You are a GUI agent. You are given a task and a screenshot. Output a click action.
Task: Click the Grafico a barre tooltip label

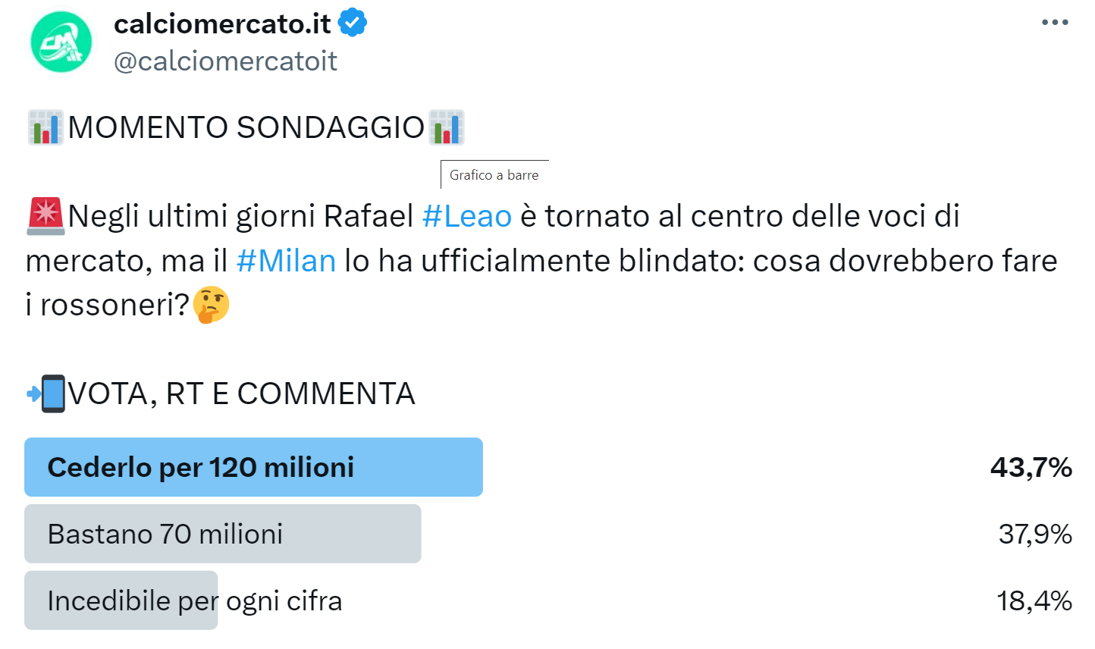[x=494, y=174]
